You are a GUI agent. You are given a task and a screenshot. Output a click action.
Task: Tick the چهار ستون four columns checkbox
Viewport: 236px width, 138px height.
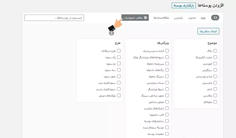(x=119, y=76)
